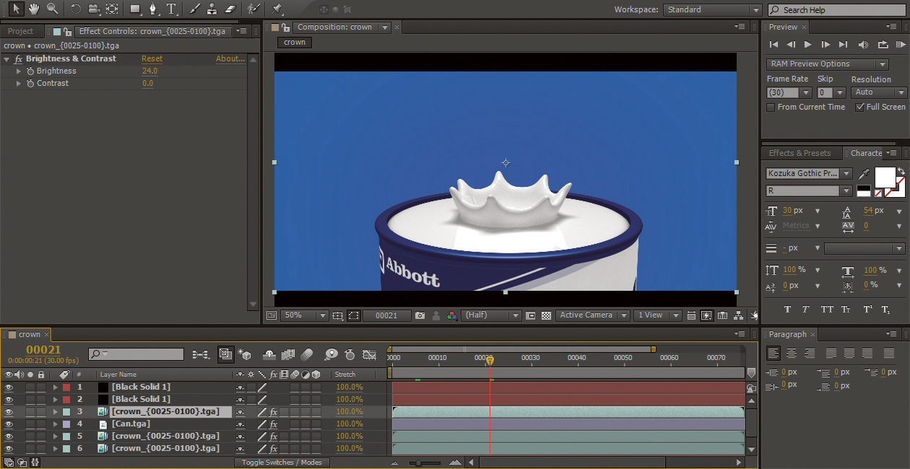Click the RAM Preview button
The height and width of the screenshot is (469, 910).
(x=899, y=45)
